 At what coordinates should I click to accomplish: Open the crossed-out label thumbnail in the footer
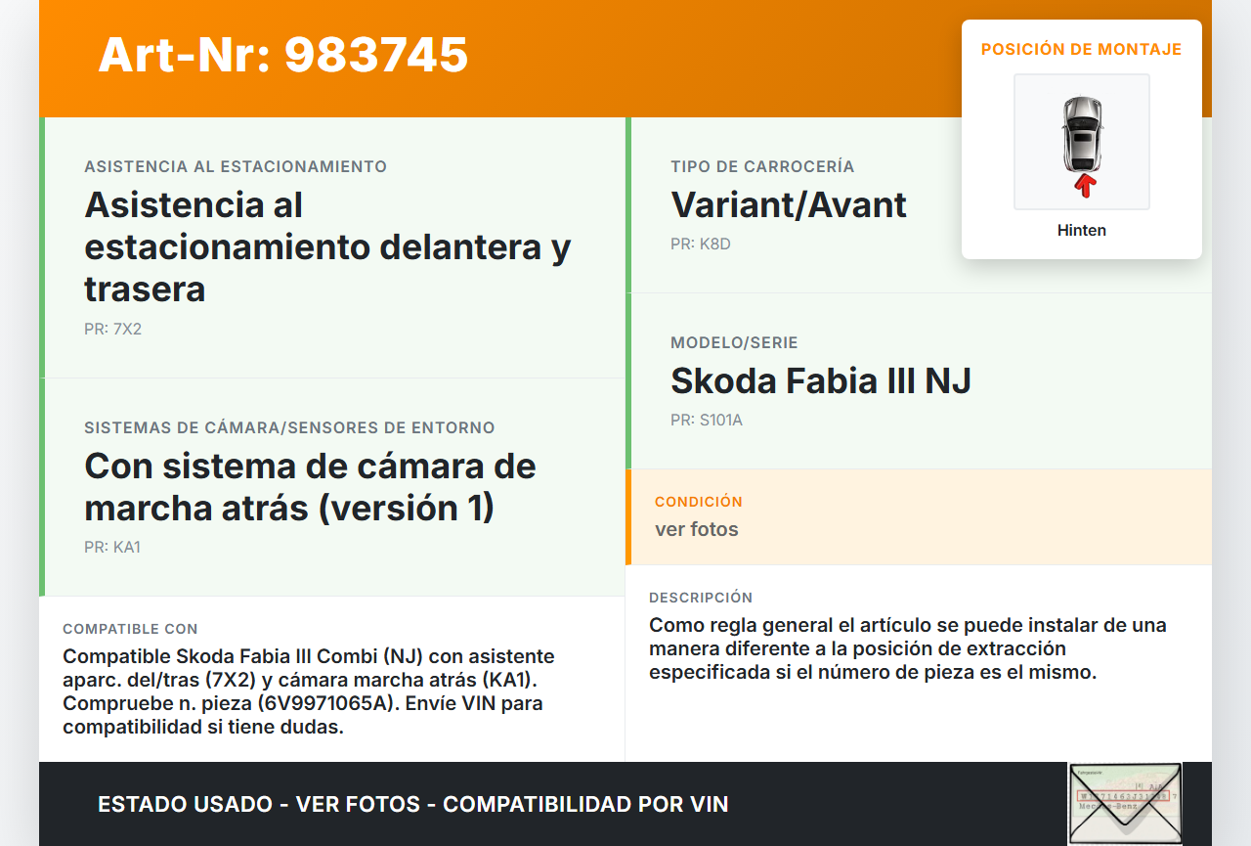(x=1125, y=803)
